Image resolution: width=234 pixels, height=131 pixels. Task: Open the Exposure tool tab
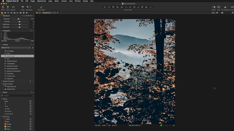tap(15, 13)
